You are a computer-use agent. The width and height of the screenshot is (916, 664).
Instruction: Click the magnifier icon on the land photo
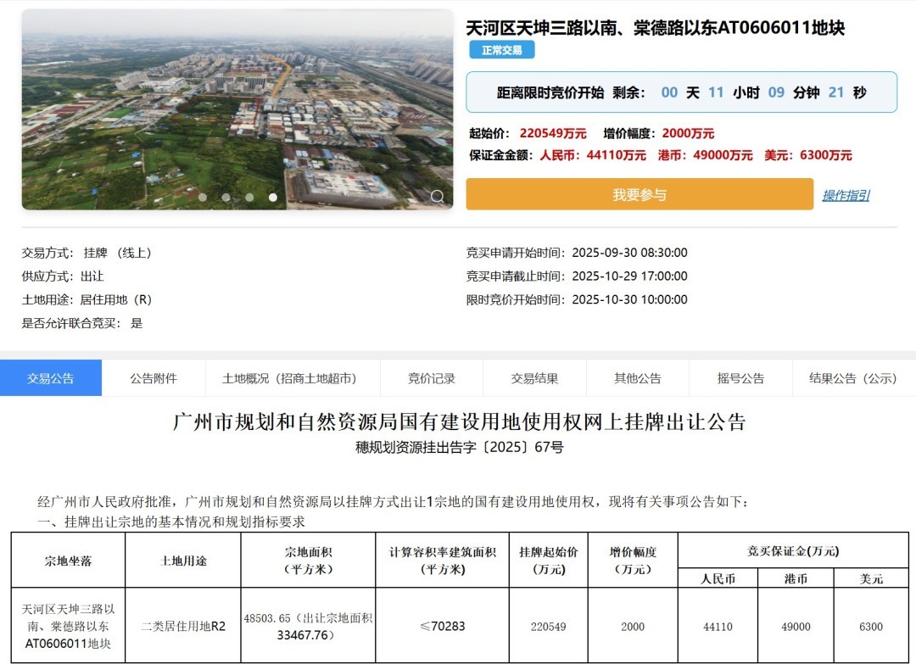tap(437, 197)
